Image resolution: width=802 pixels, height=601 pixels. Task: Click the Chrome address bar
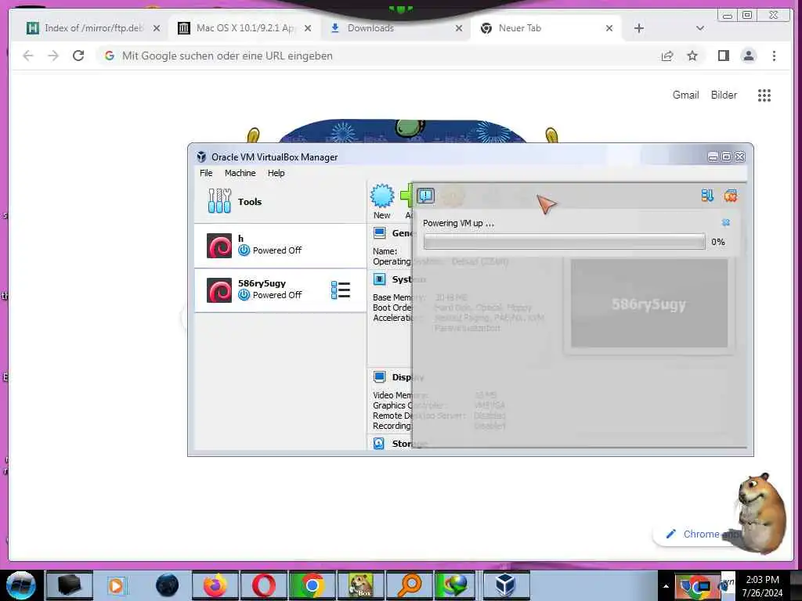374,56
